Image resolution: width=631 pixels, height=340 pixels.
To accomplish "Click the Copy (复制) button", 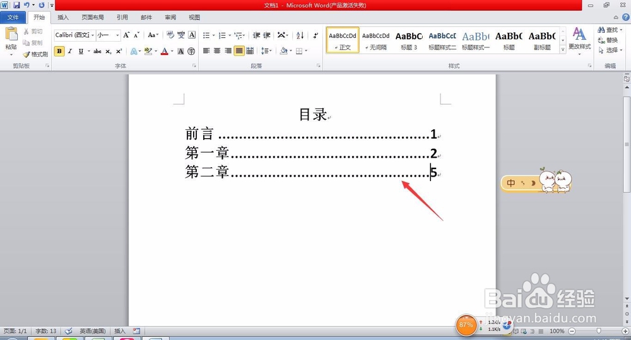I will coord(33,43).
